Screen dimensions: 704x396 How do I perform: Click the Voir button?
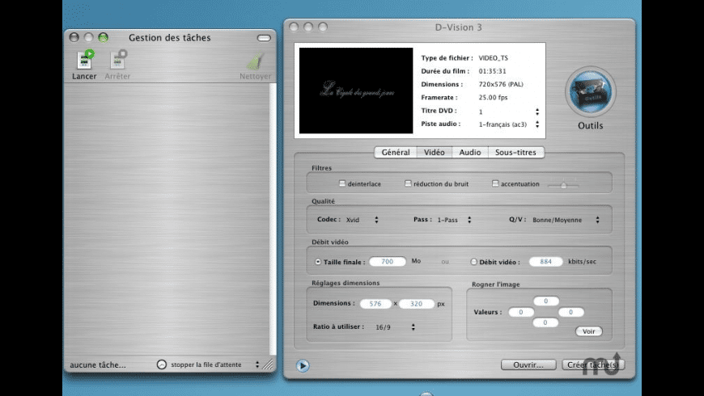[x=588, y=331]
